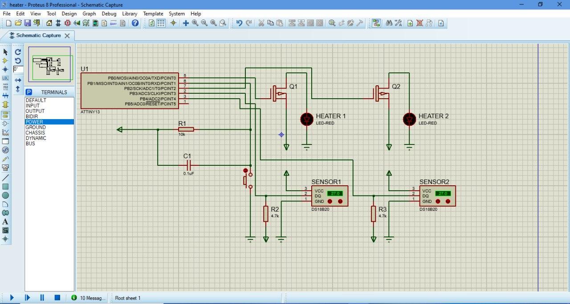The width and height of the screenshot is (570, 304).
Task: Click the schematic overview thumbnail
Action: 49,64
